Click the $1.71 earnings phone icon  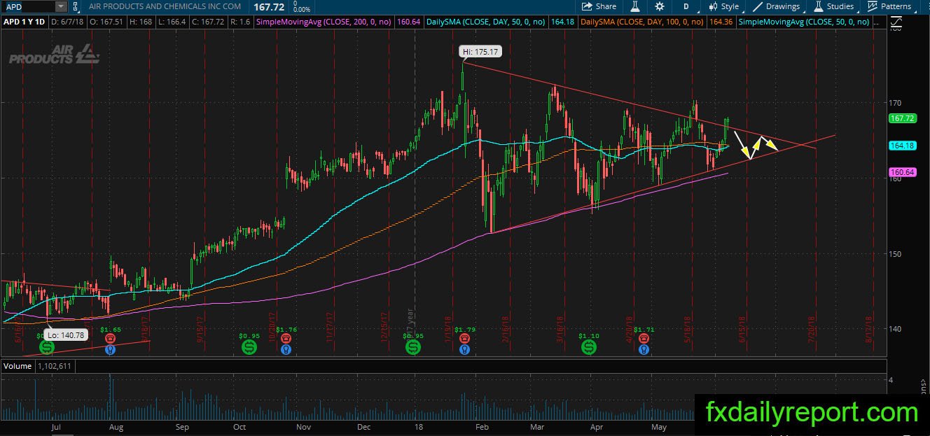point(643,337)
